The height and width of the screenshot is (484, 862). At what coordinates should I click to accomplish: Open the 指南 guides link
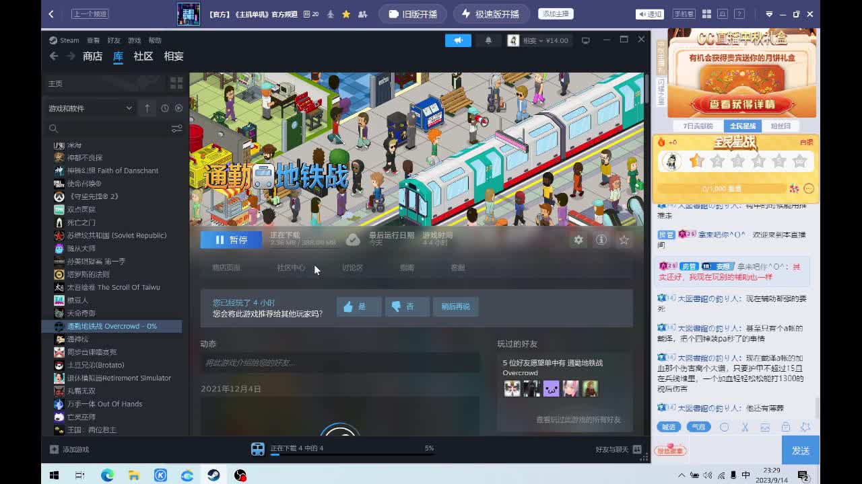[x=407, y=268]
